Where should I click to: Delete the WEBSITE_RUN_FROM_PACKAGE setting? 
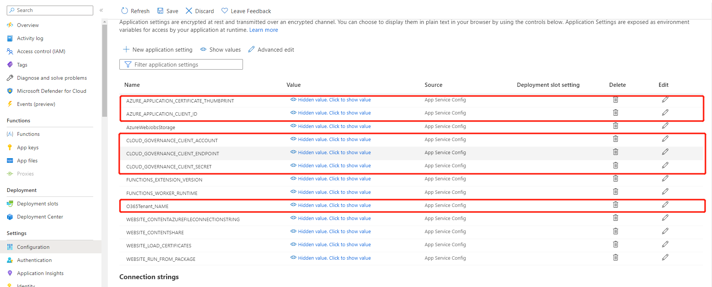tap(615, 257)
